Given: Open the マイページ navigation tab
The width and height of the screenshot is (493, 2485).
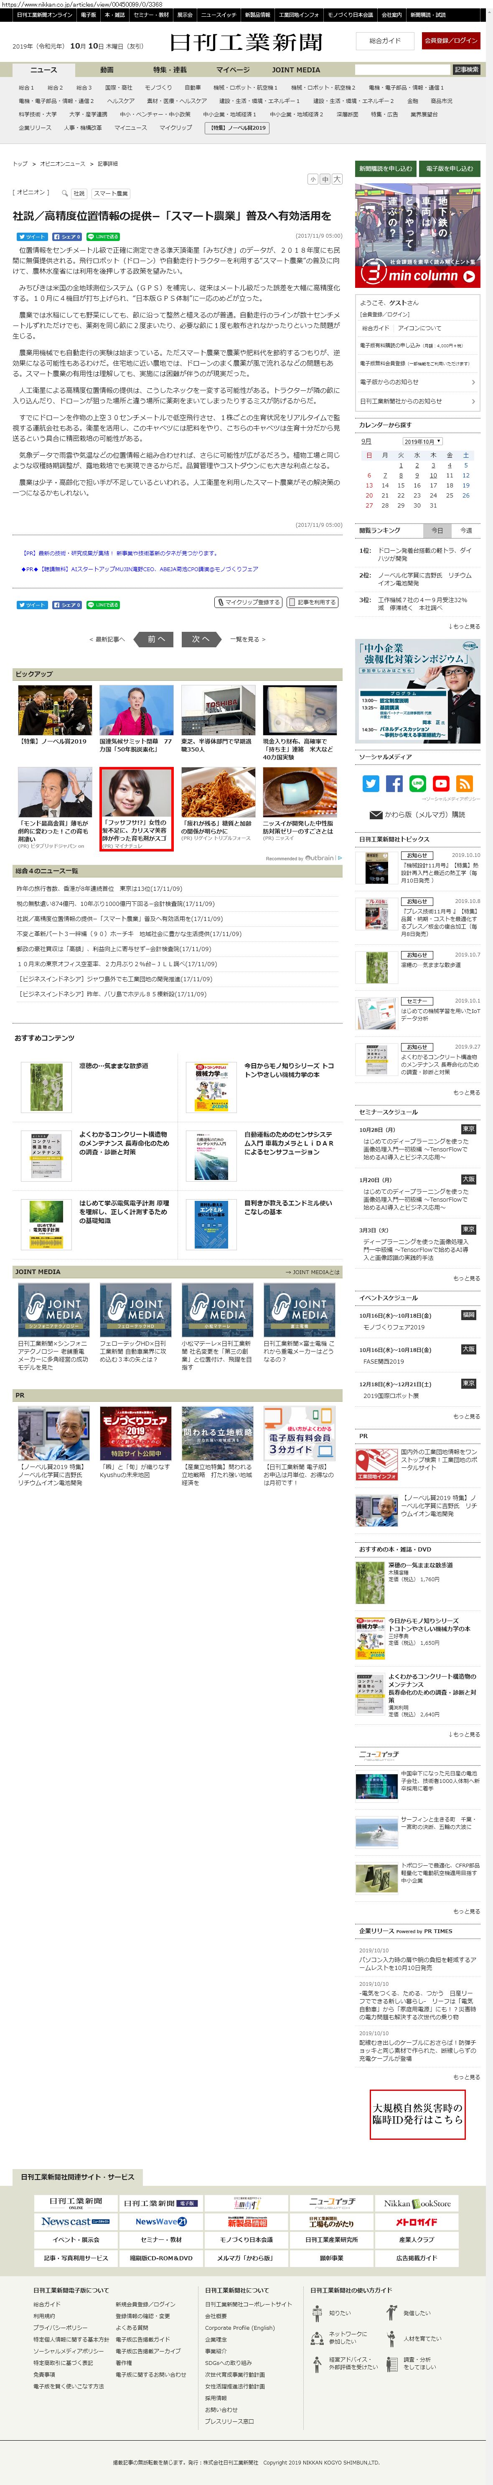Looking at the screenshot, I should pyautogui.click(x=233, y=69).
